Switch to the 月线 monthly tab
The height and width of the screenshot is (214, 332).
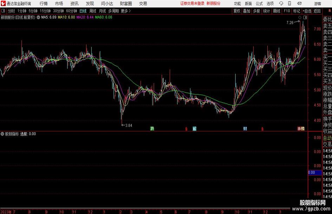(x=102, y=11)
